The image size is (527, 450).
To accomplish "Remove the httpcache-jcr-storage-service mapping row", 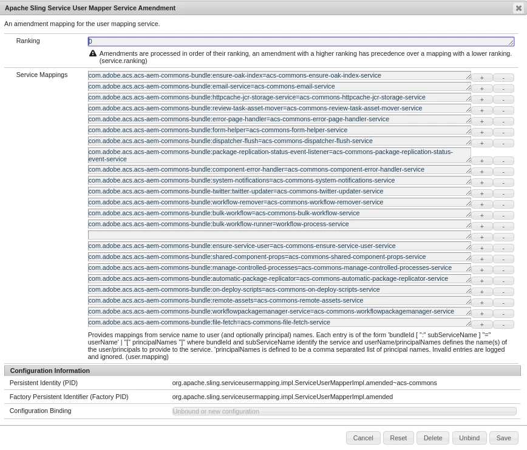I will (x=503, y=99).
